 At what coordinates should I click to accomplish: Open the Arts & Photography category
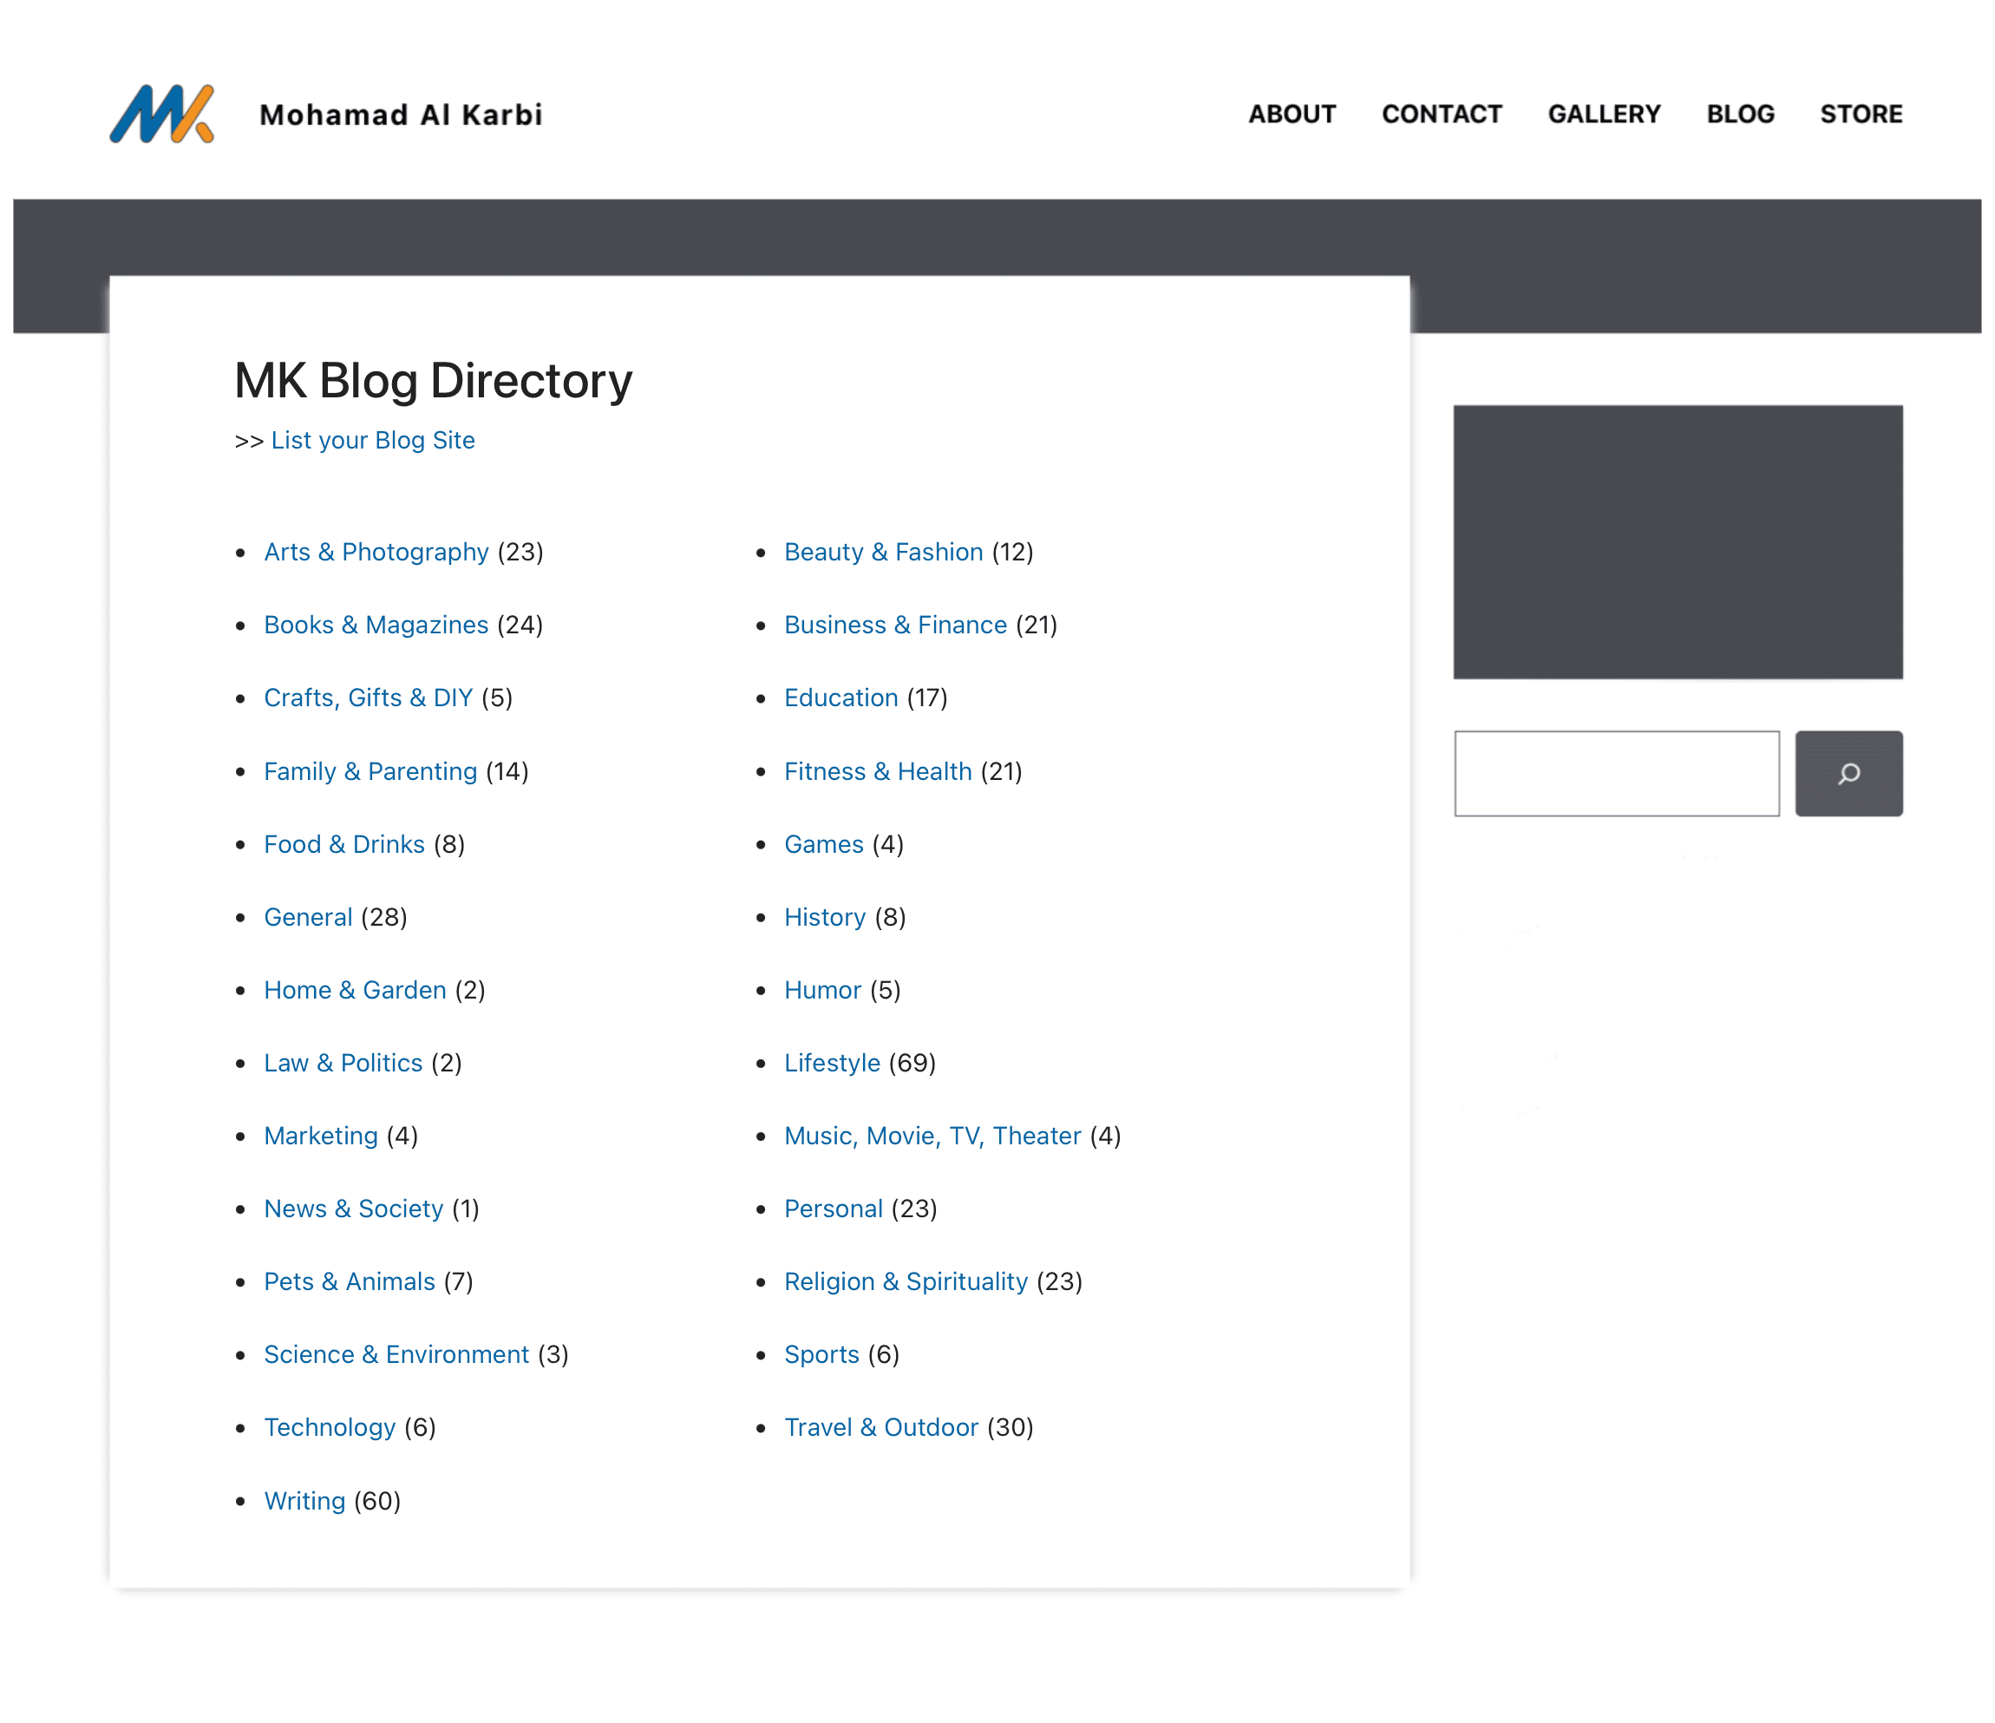(x=376, y=552)
